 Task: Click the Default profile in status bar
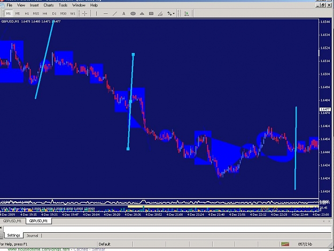pos(104,244)
